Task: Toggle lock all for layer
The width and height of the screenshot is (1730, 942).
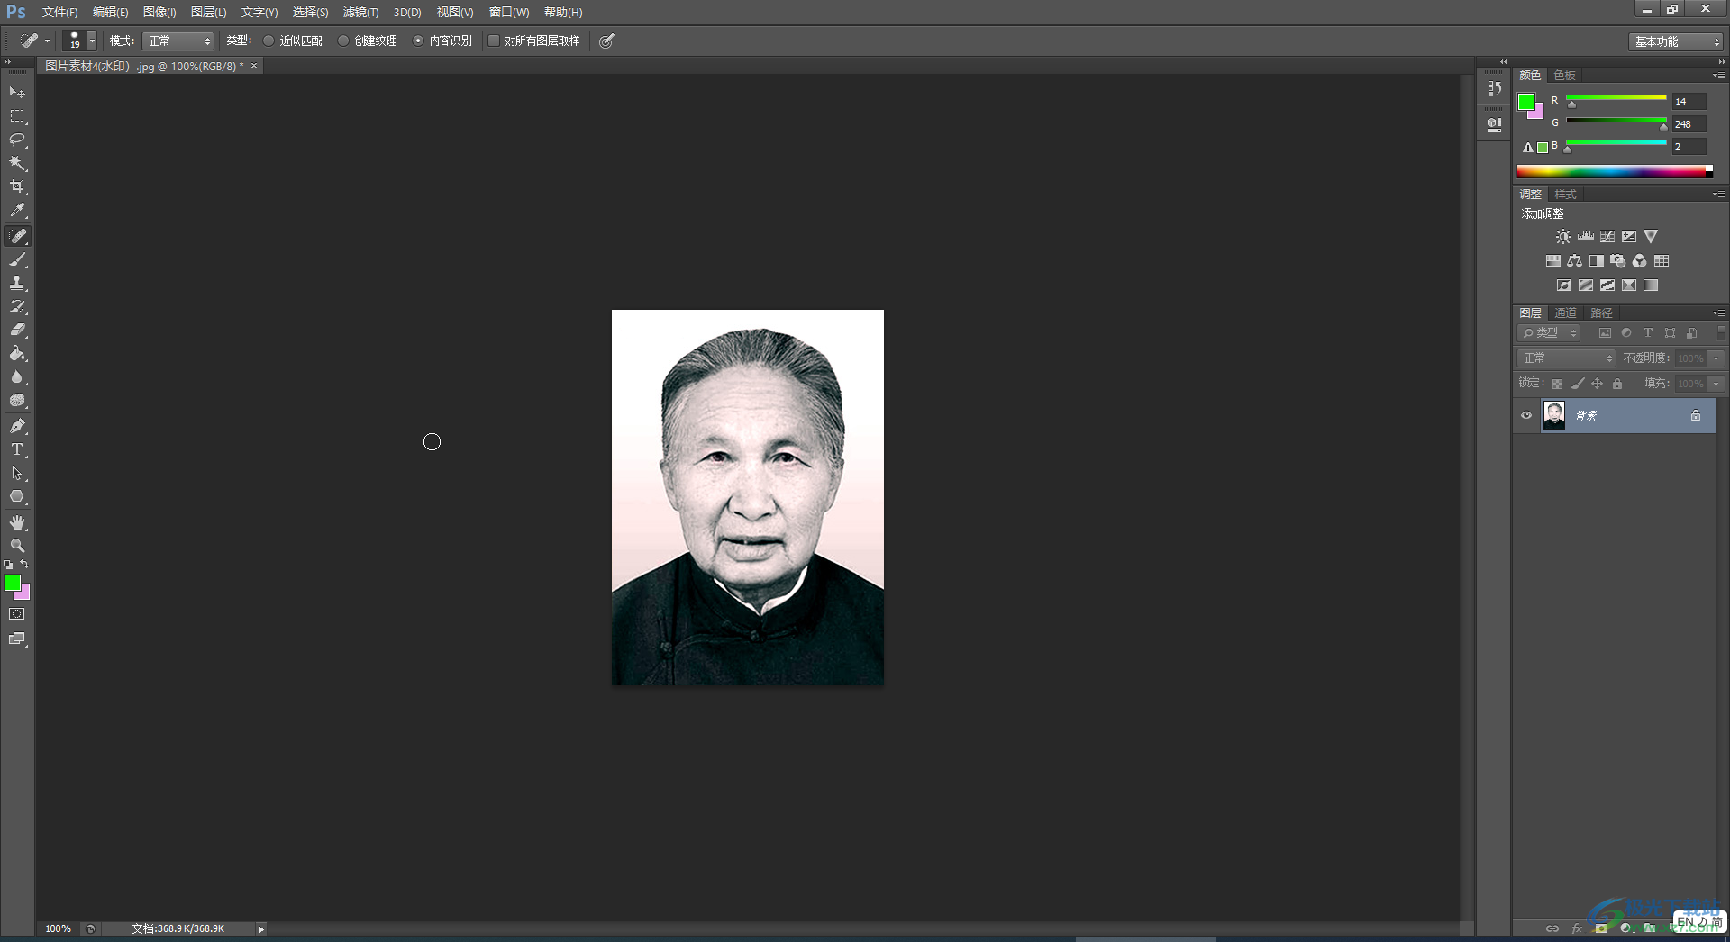Action: pos(1617,384)
